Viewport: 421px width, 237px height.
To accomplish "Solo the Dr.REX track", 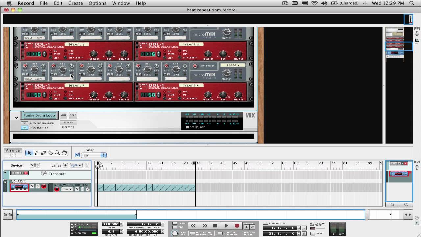I will point(37,186).
